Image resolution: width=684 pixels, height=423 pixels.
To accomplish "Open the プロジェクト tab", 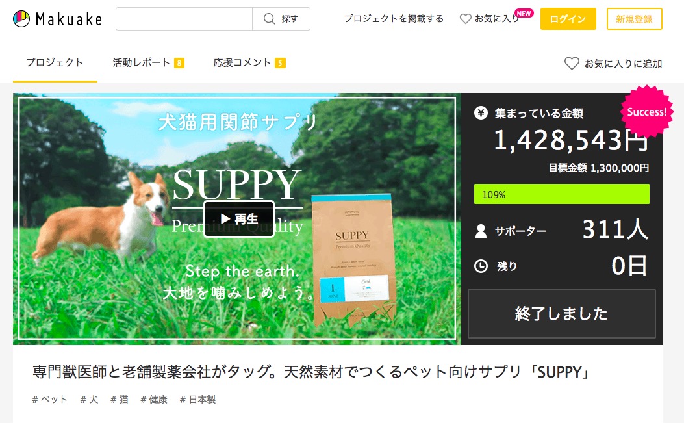I will coord(55,63).
